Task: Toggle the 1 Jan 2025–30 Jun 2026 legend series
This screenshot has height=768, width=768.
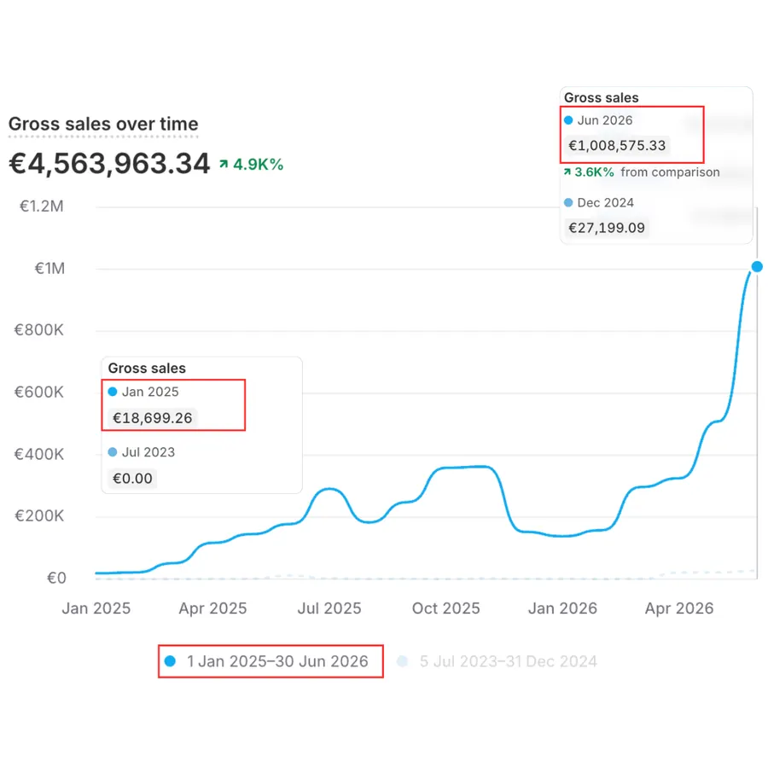Action: (269, 661)
